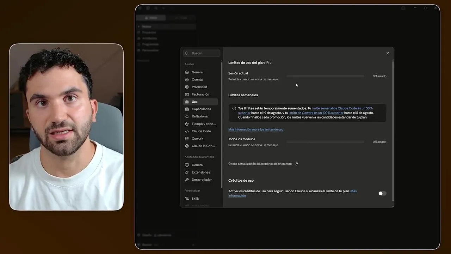Screen dimensions: 451x254
Task: Click the puzzle icon next to Extensiones
Action: (x=187, y=173)
